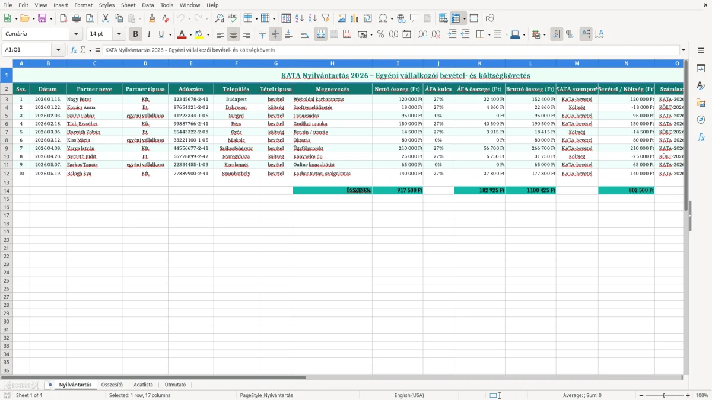Screen dimensions: 712x400
Task: Format as Percent
Action: coord(380,34)
